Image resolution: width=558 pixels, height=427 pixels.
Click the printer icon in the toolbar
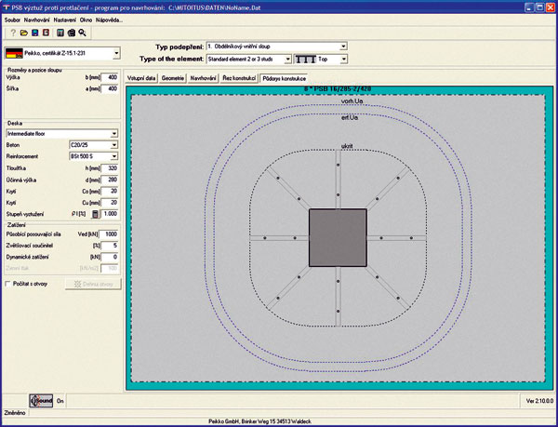pyautogui.click(x=72, y=32)
